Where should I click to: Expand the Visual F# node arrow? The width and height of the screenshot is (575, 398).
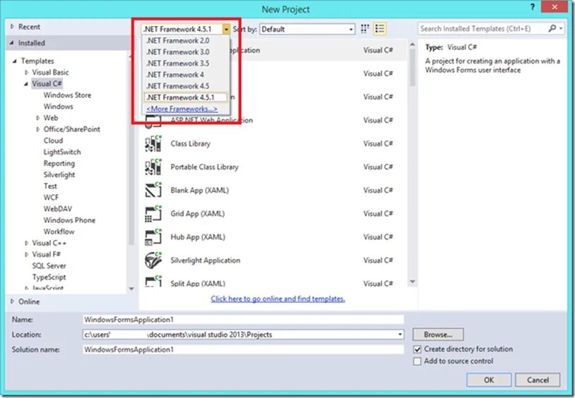pos(26,254)
